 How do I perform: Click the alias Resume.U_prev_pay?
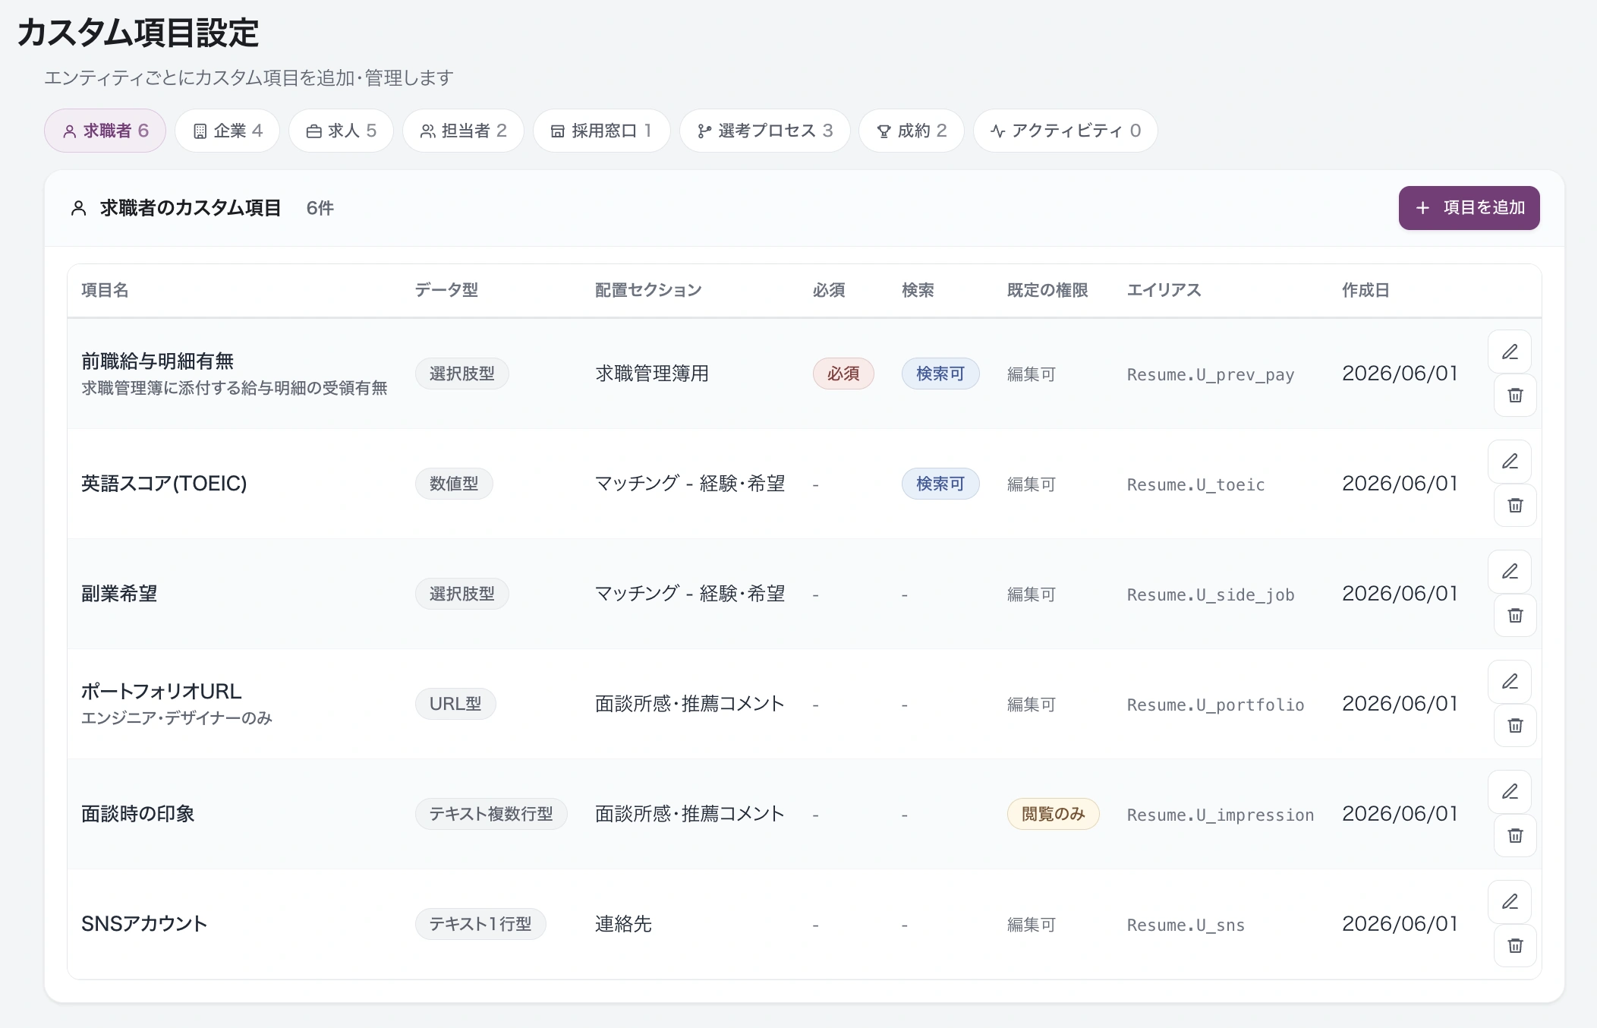pos(1210,374)
